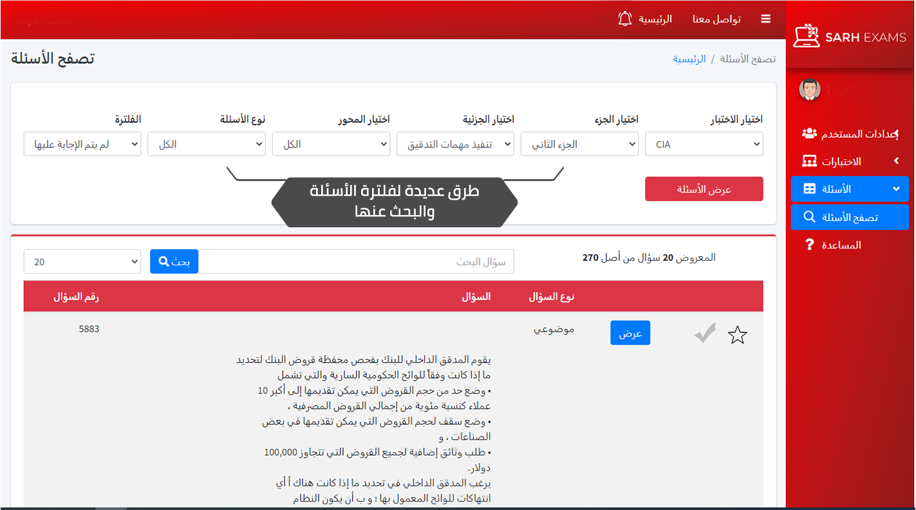Toggle the hamburger sidebar menu icon
The height and width of the screenshot is (510, 916).
click(765, 19)
